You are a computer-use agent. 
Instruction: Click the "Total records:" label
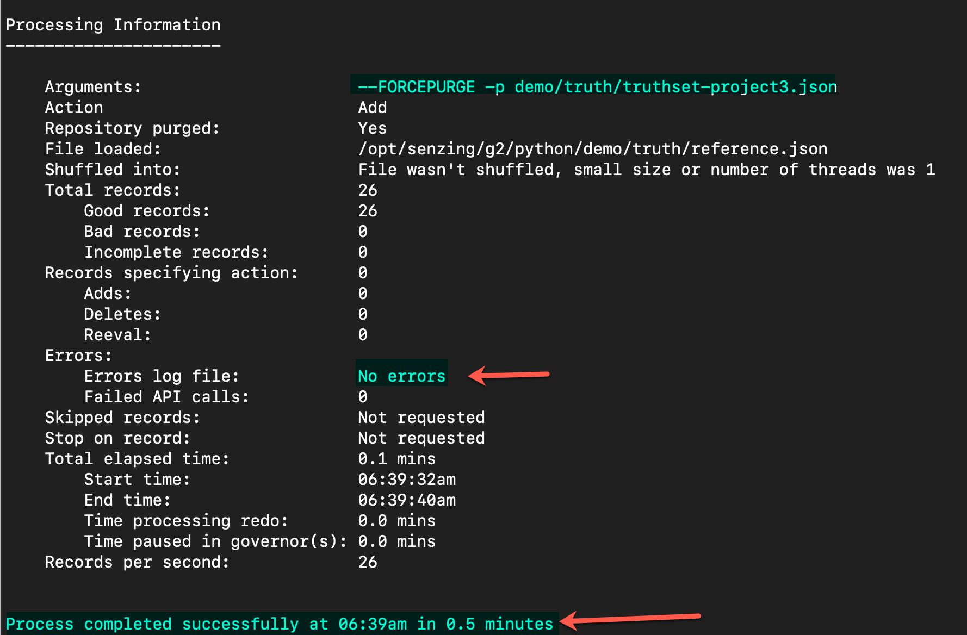[113, 190]
